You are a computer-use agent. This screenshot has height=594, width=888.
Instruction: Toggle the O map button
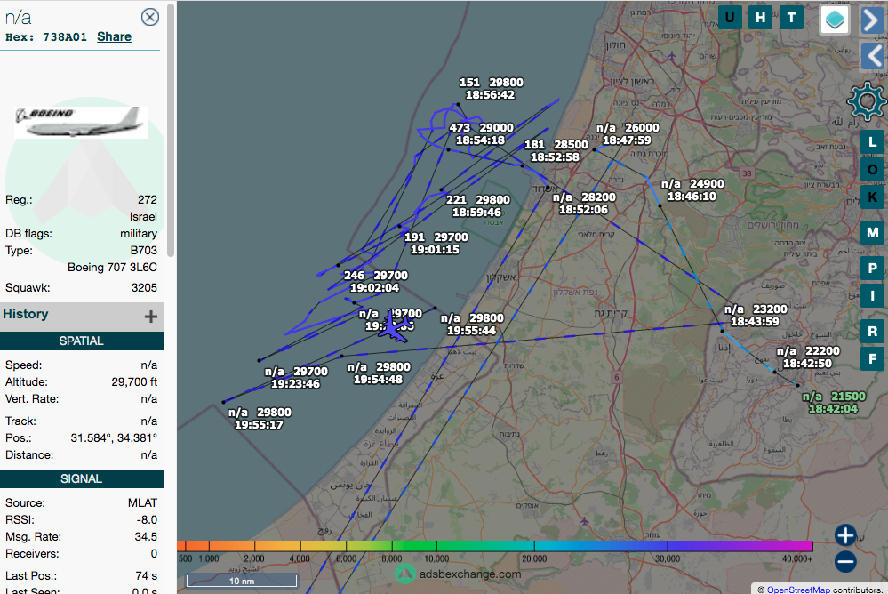click(x=872, y=169)
